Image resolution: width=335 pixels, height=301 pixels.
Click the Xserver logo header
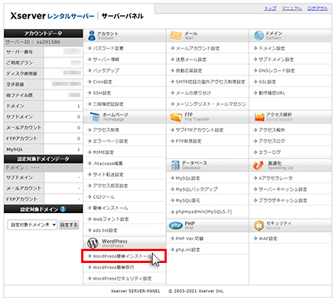coord(77,16)
